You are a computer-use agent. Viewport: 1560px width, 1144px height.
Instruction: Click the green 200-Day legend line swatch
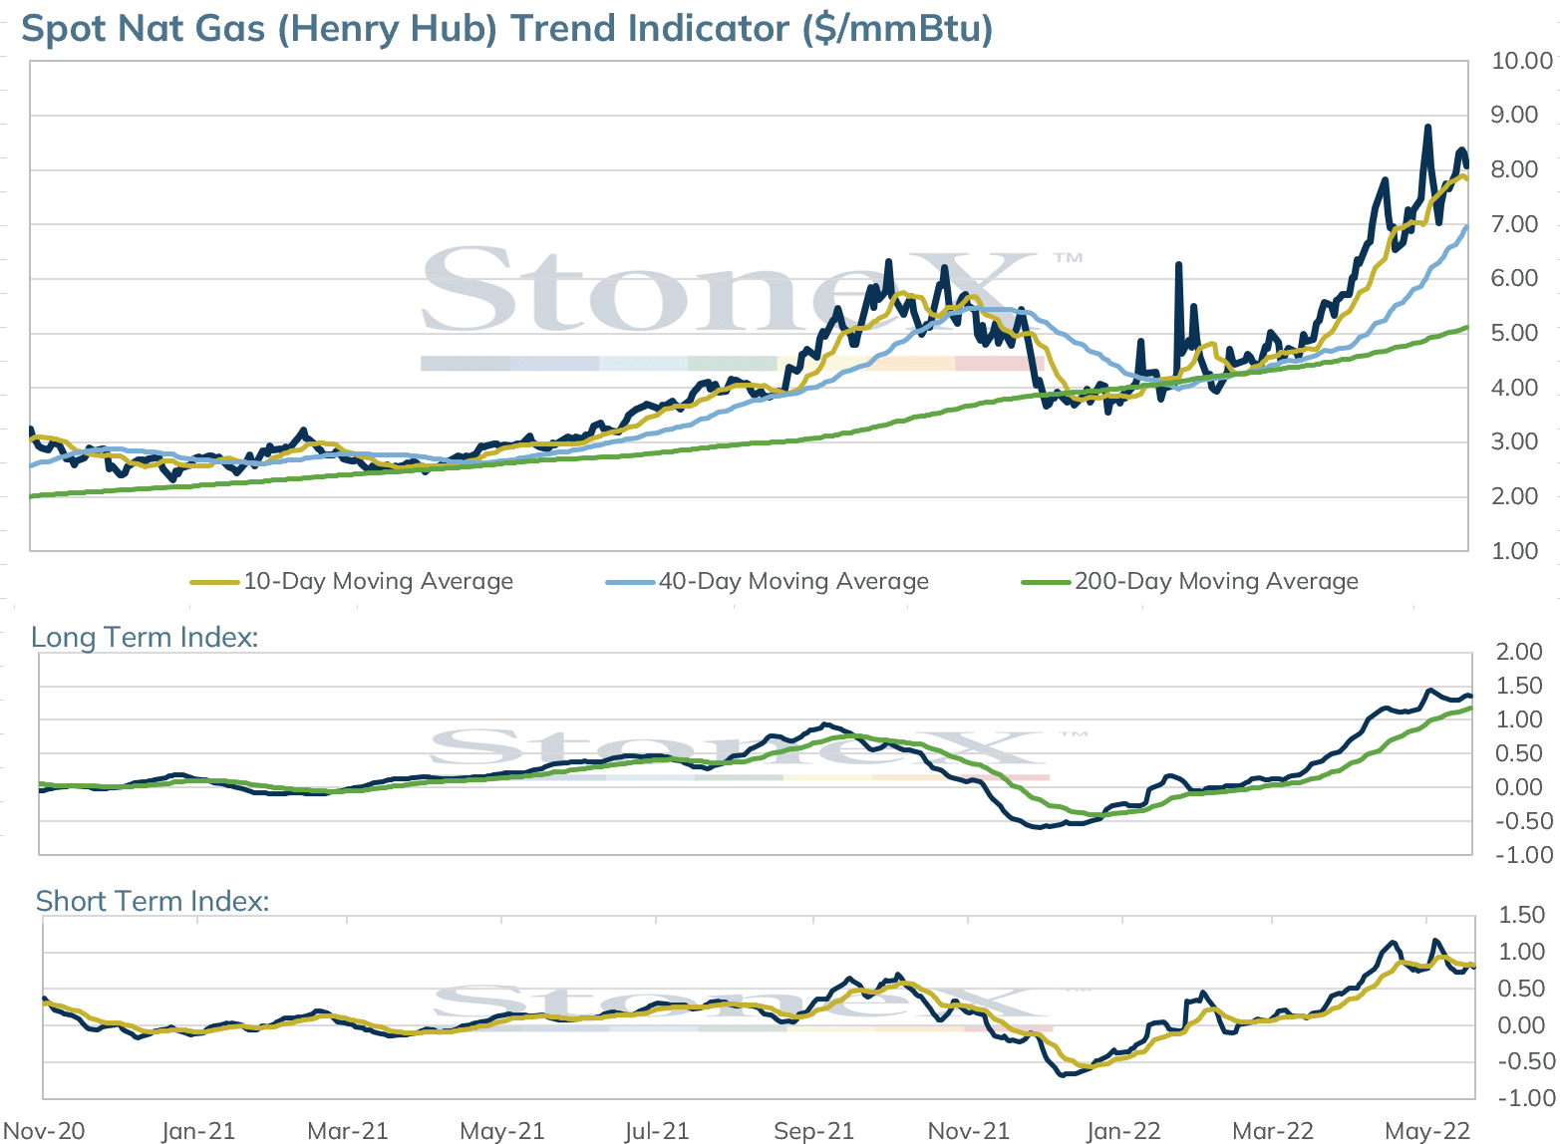[x=1047, y=582]
